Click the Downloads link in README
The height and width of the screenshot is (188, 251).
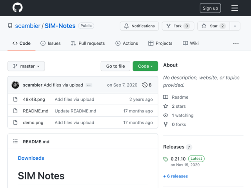click(x=31, y=158)
